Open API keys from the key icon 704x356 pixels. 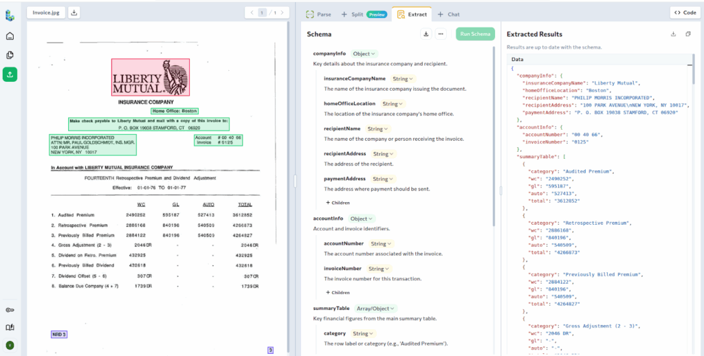click(10, 310)
